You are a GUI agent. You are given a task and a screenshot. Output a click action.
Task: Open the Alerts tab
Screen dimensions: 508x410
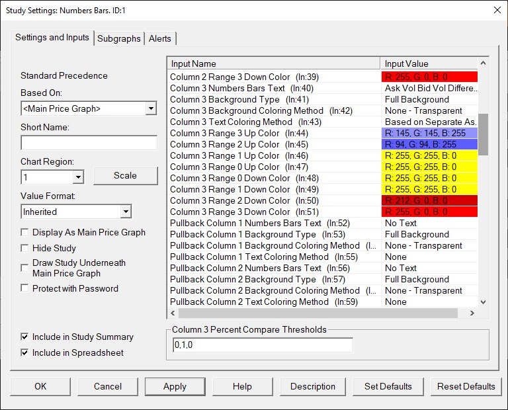tap(159, 38)
